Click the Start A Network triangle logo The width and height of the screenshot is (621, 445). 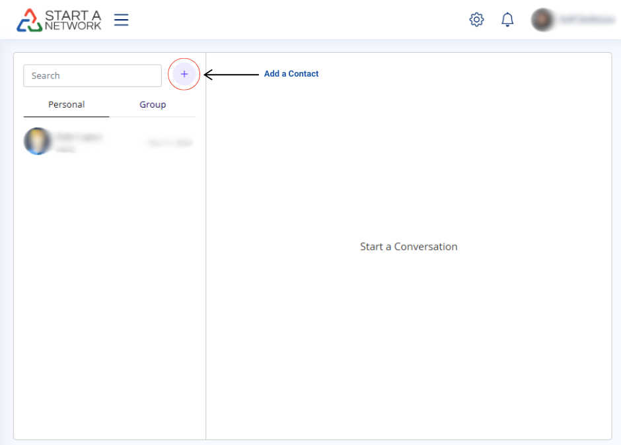click(29, 20)
